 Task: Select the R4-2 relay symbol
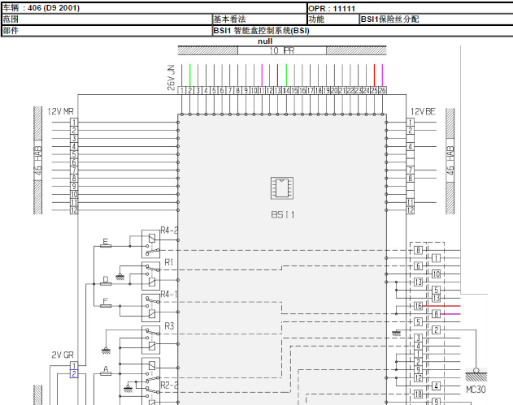(151, 244)
